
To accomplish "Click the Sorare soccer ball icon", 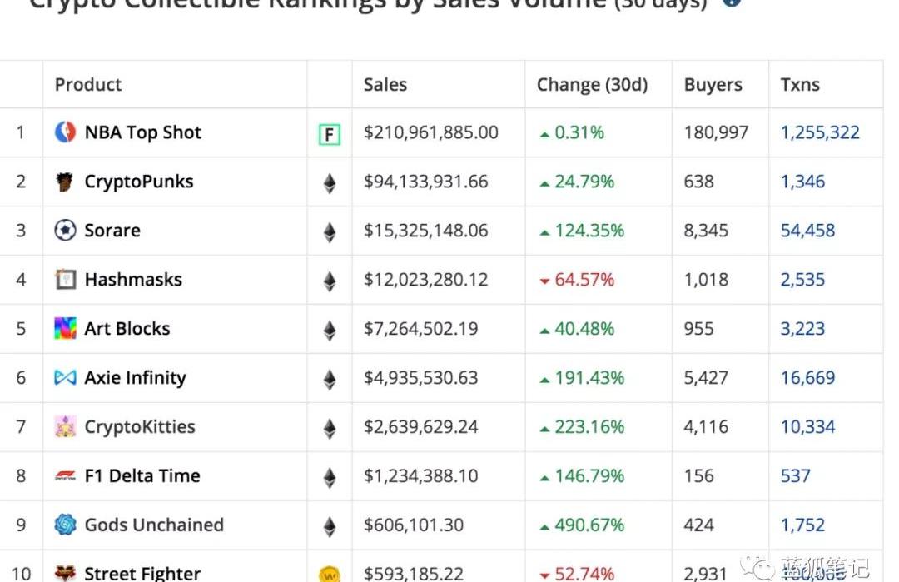I will click(65, 231).
